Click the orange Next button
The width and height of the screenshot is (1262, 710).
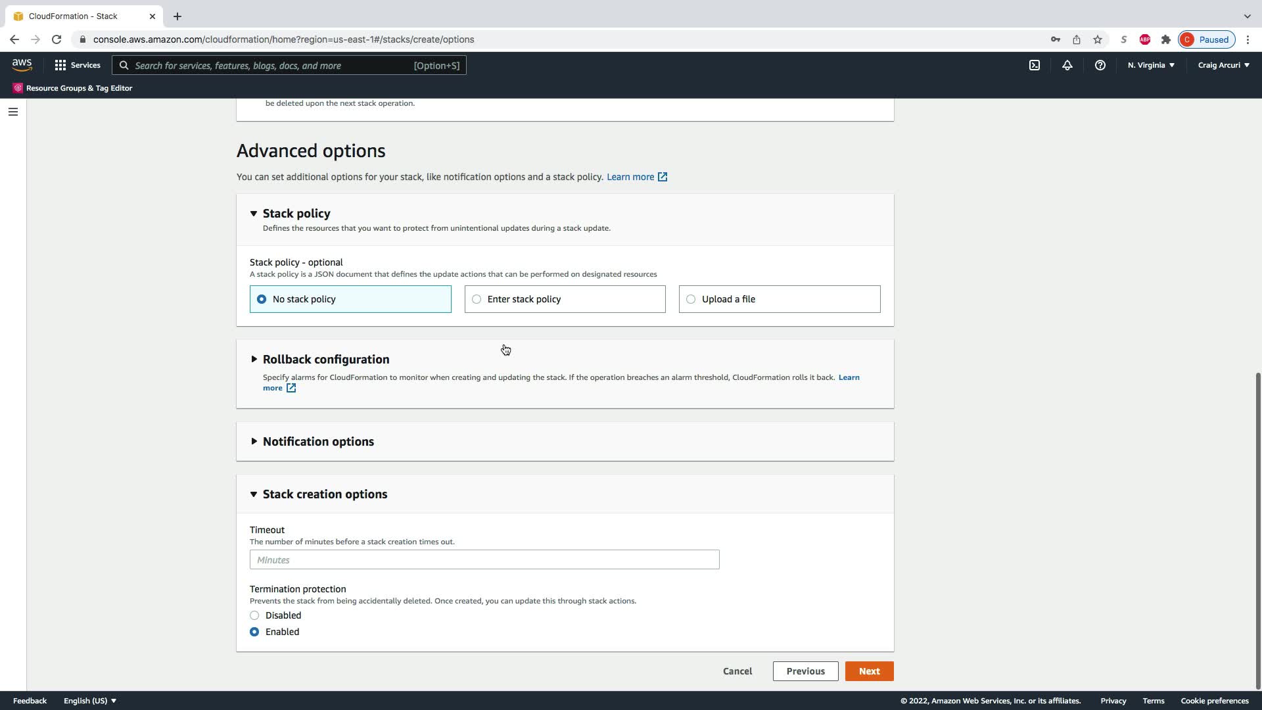pyautogui.click(x=869, y=671)
